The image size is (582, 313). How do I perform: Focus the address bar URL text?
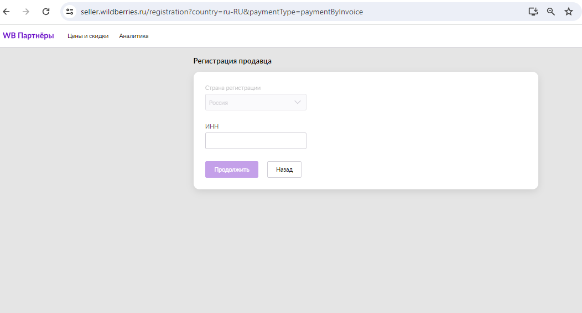[x=222, y=12]
